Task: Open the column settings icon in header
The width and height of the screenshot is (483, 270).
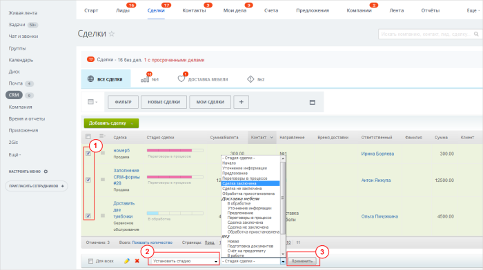Action: [x=102, y=136]
